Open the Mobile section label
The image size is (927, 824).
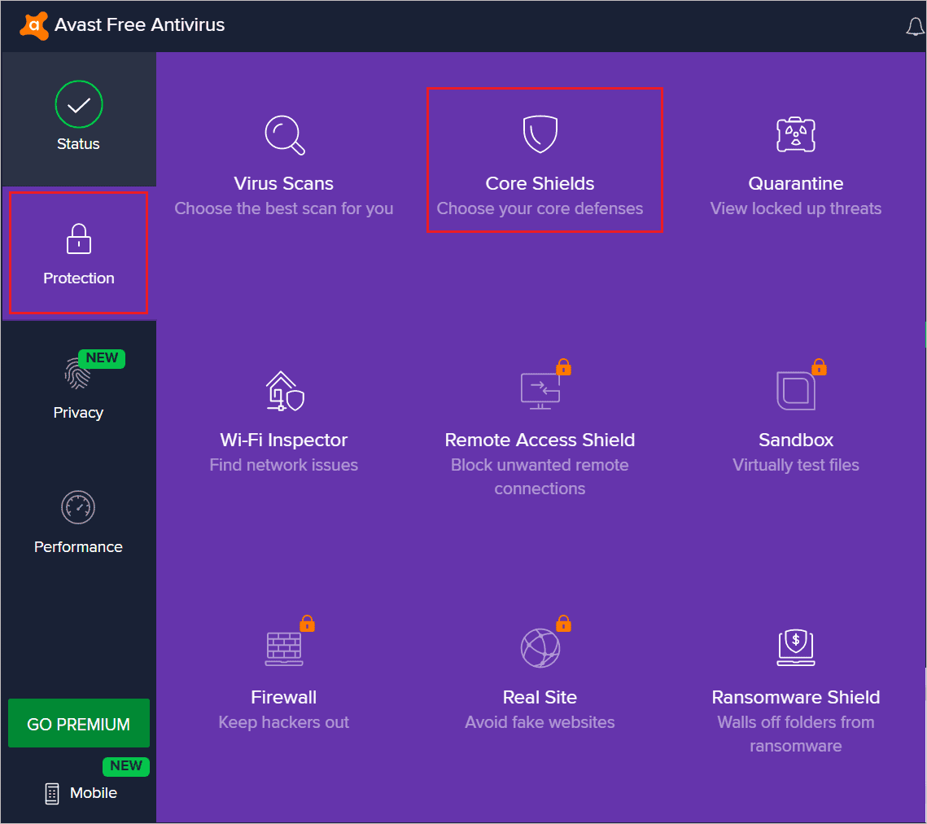point(94,792)
